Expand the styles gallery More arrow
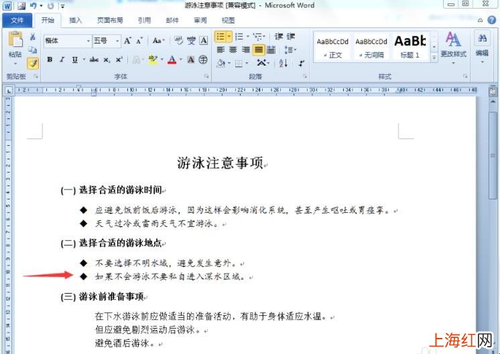 (434, 58)
